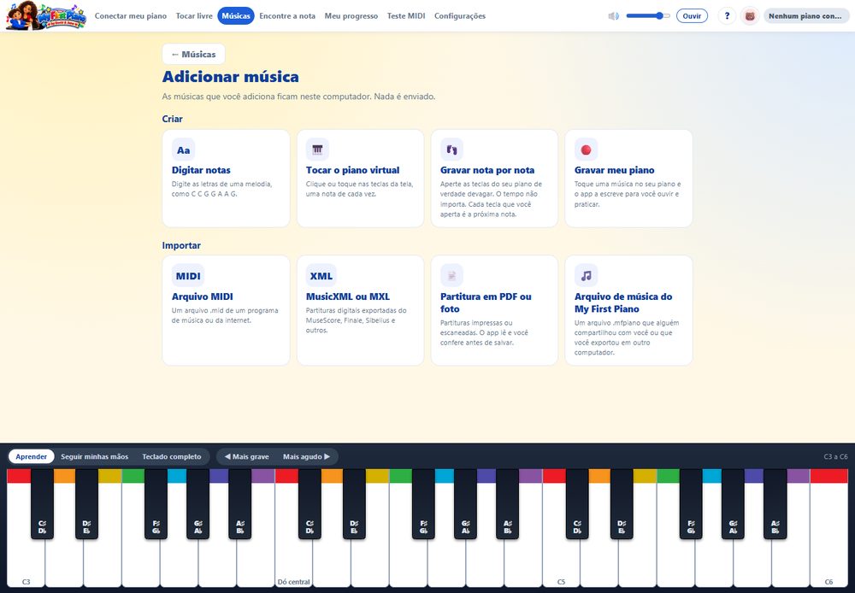This screenshot has width=855, height=593.
Task: Enable Teclado completo keyboard mode
Action: (x=172, y=457)
